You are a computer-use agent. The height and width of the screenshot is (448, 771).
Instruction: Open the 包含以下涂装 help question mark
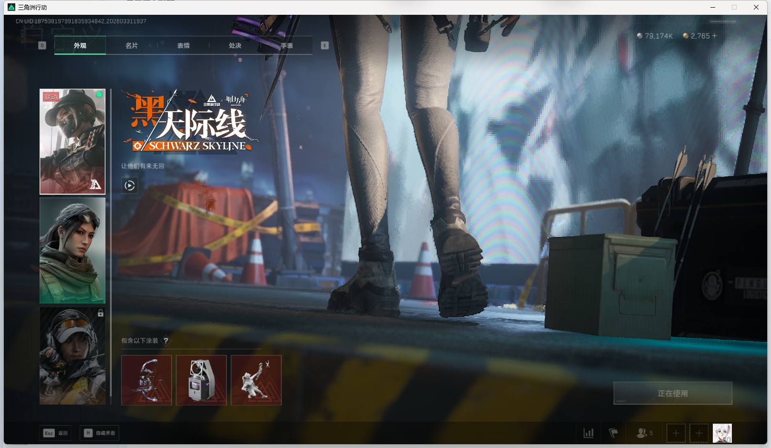[166, 341]
